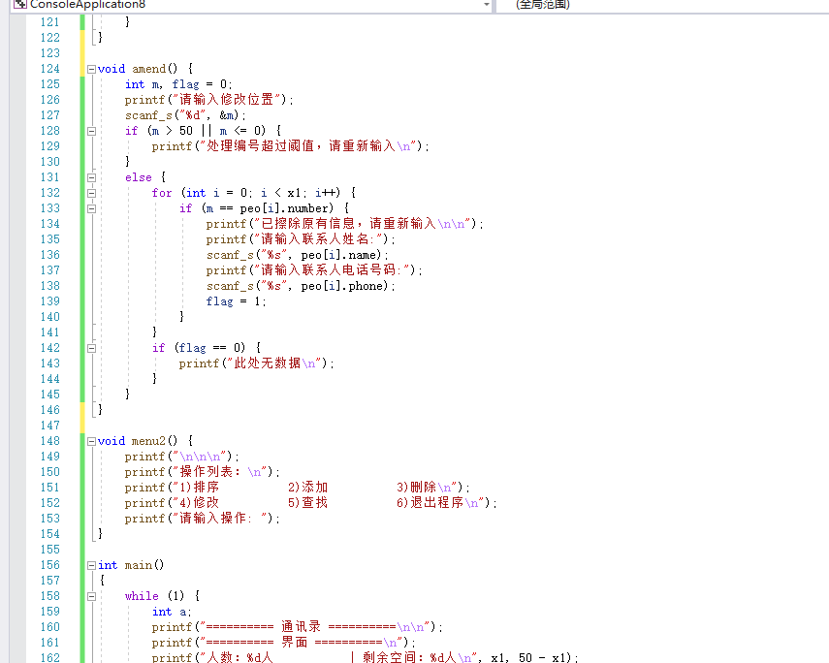Click the ConsoleApplication8 project icon
Viewport: 829px width, 663px height.
tap(20, 4)
